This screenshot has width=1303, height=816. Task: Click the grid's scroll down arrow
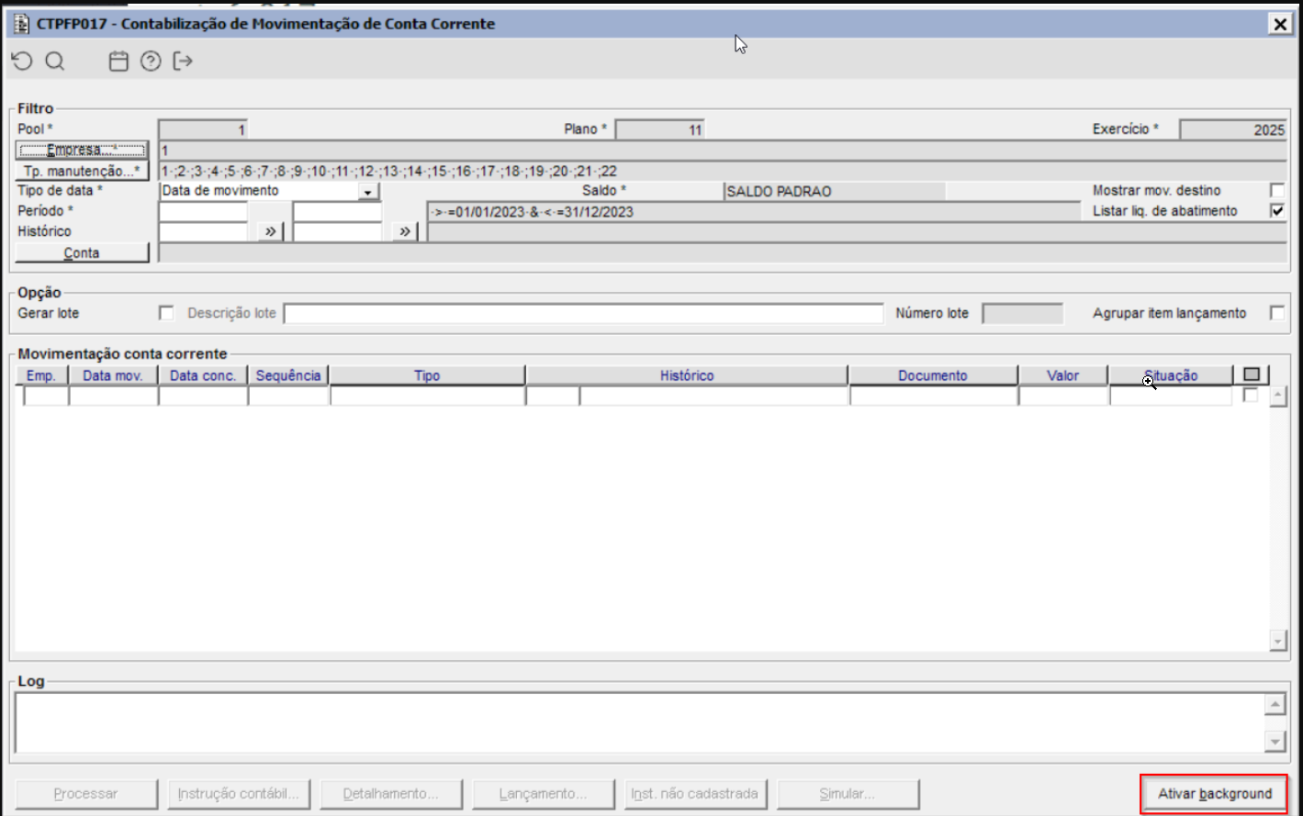pyautogui.click(x=1278, y=640)
